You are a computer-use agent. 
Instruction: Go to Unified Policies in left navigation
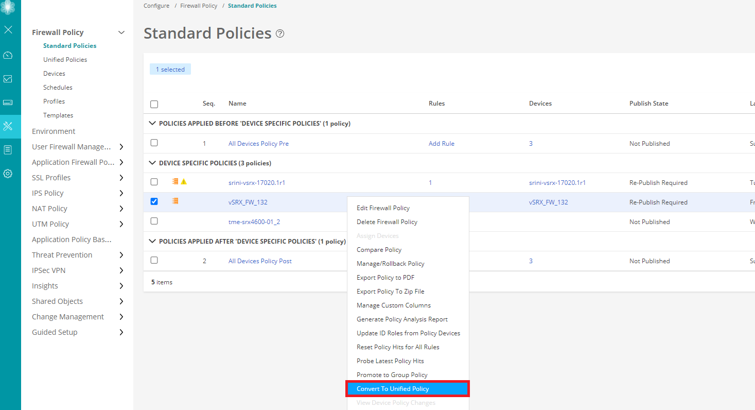tap(65, 60)
